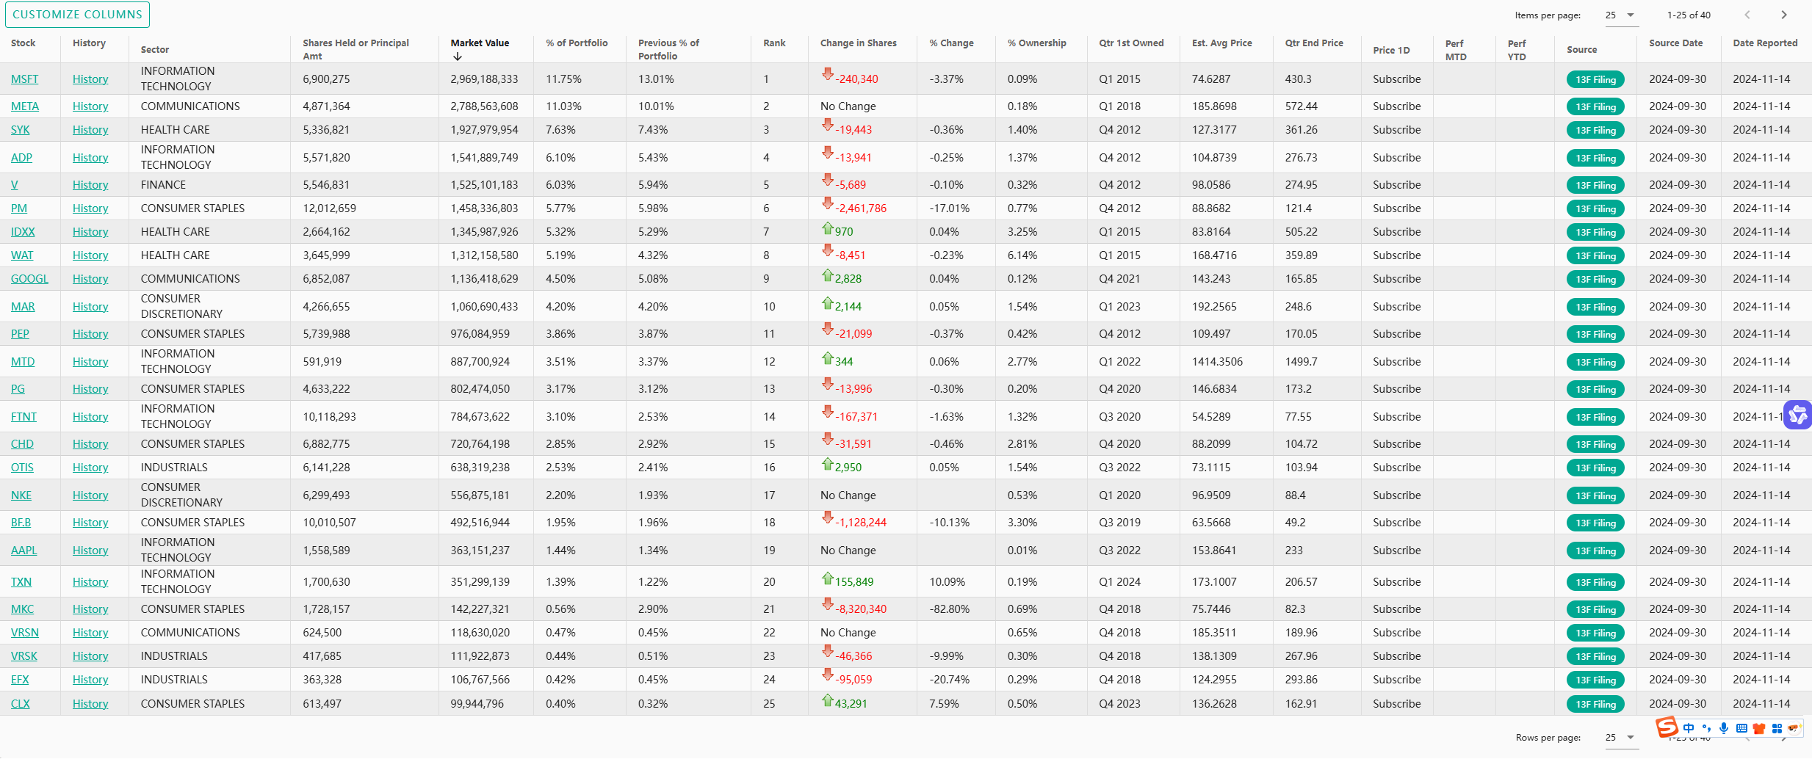Open the Sogou toolbox grid icon
Viewport: 1812px width, 759px height.
(x=1777, y=728)
